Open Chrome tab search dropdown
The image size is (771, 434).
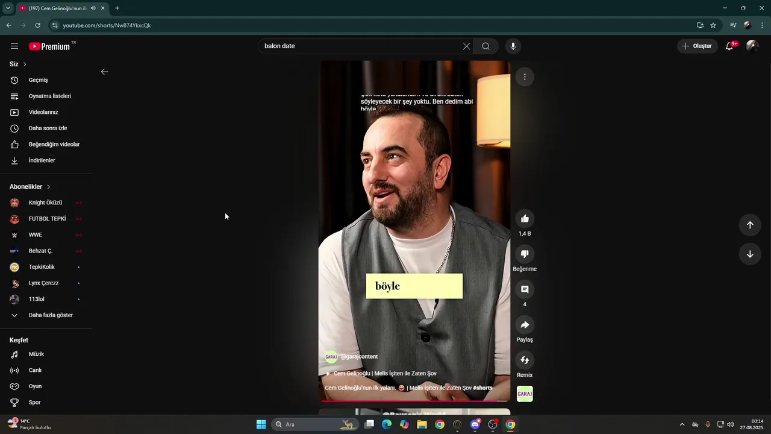[8, 8]
